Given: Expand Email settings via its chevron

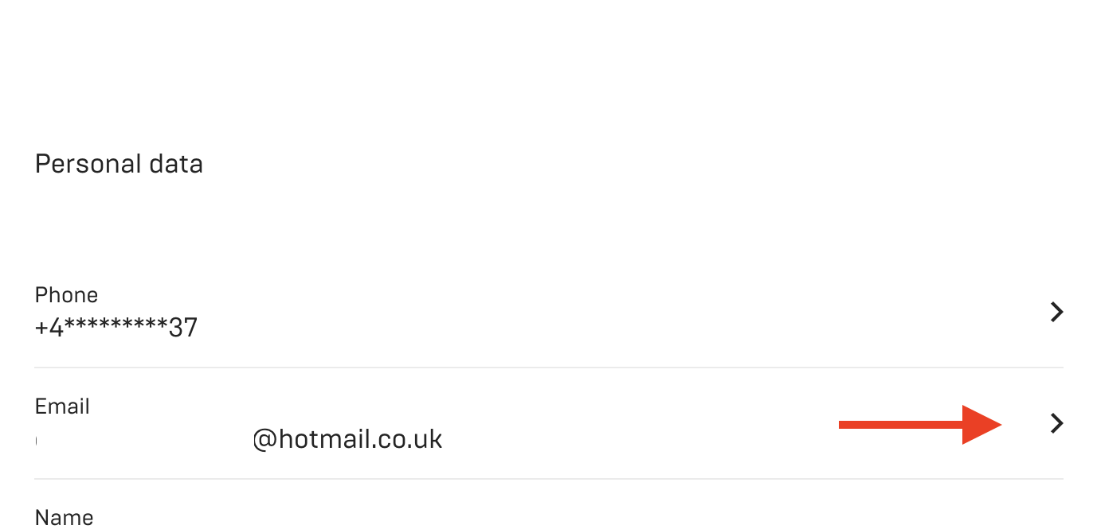Looking at the screenshot, I should [1056, 423].
